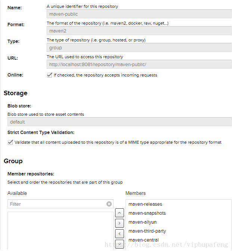Screen dimensions: 232x252
Task: Click the Blob store default field
Action: [120, 122]
